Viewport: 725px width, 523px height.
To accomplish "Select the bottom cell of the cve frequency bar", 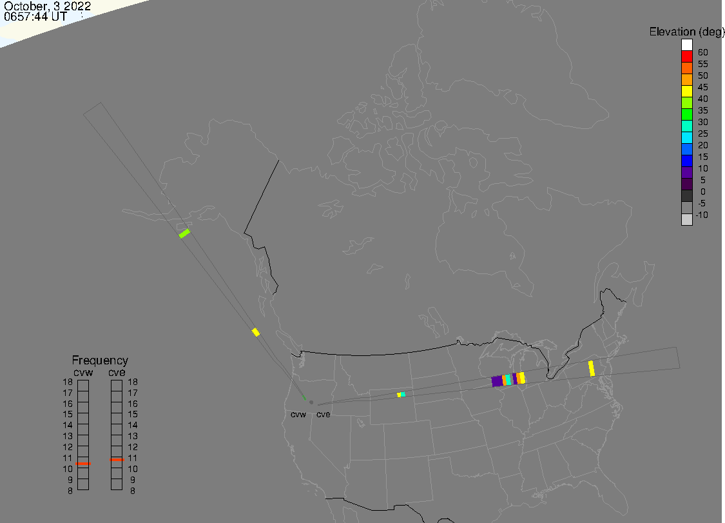I will coord(117,484).
